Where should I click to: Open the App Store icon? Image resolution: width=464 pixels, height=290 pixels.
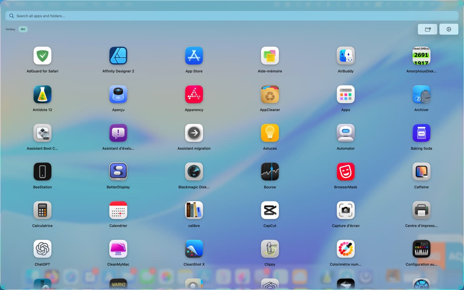(194, 56)
